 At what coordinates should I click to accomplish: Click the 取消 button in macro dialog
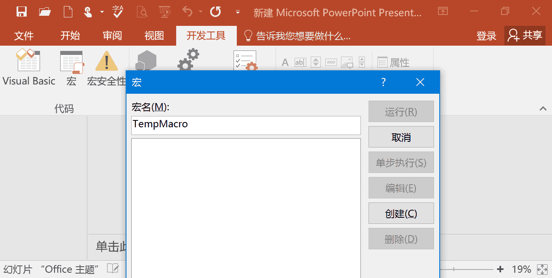pyautogui.click(x=401, y=137)
